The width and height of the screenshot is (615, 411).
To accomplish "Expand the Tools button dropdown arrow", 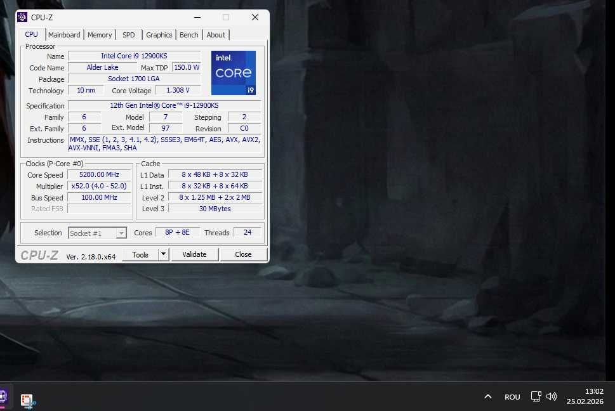I will [x=163, y=255].
